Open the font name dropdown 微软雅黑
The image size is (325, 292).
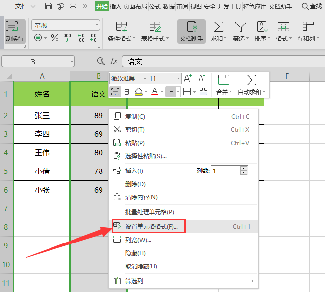pos(128,78)
